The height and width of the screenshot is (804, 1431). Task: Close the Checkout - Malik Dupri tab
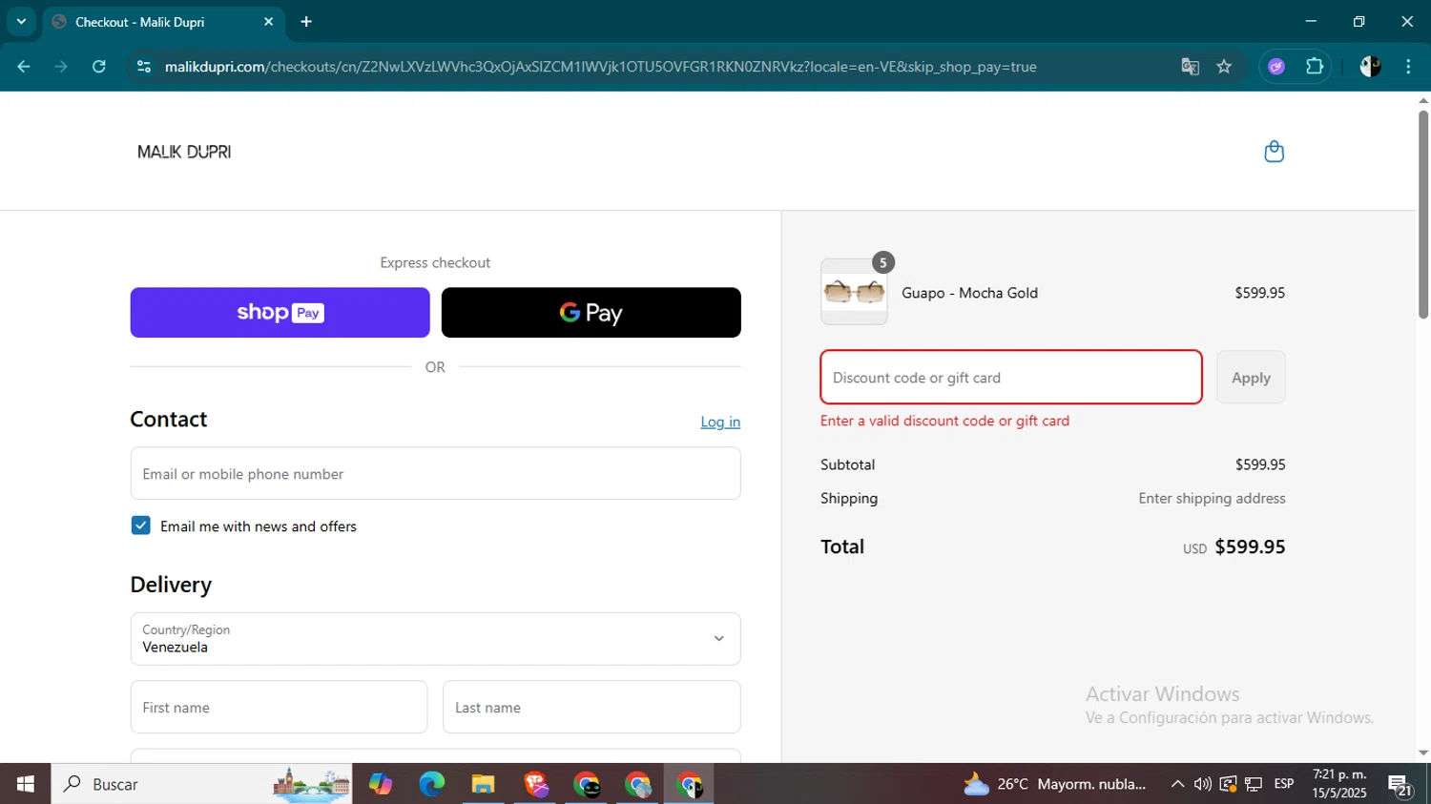pyautogui.click(x=268, y=21)
